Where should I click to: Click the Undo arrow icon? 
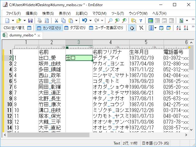click(85, 21)
